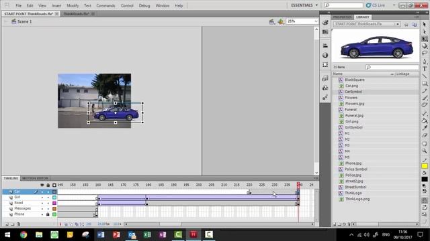This screenshot has height=241, width=430.
Task: Select the Selection arrow tool
Action: click(425, 25)
